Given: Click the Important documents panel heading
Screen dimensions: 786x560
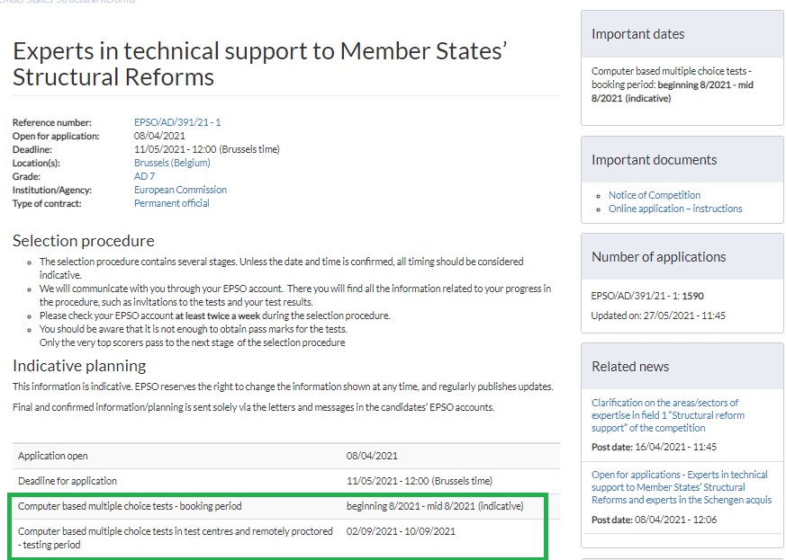Looking at the screenshot, I should point(654,160).
